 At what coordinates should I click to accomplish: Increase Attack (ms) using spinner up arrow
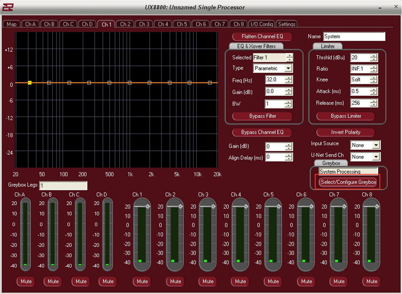373,89
